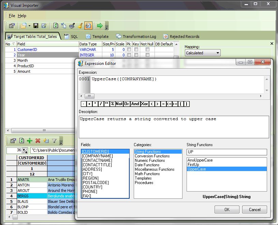Click the green arrow run icon
The width and height of the screenshot is (278, 225).
[100, 26]
